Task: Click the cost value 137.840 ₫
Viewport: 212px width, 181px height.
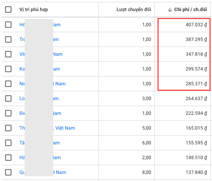Action: pyautogui.click(x=196, y=172)
